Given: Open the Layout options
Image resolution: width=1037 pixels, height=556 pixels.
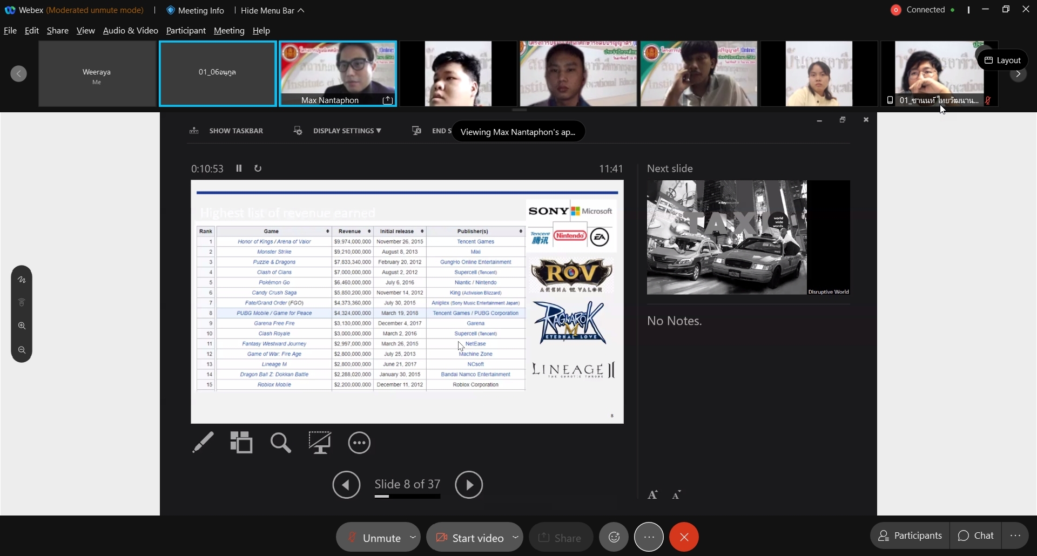Looking at the screenshot, I should click(1003, 60).
